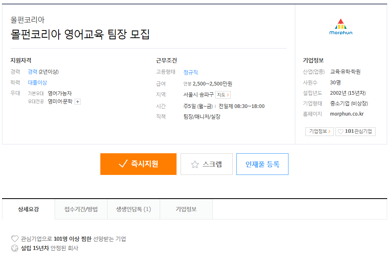
Task: Click the salary value 2,500~2,500만원
Action: point(212,84)
